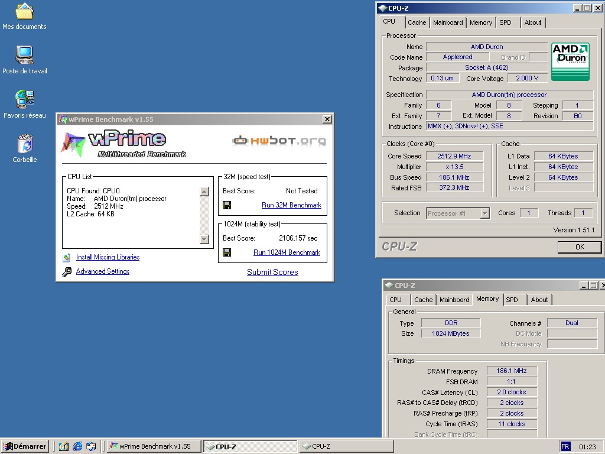Switch to Mainboard tab in top CPU-Z

pos(448,22)
